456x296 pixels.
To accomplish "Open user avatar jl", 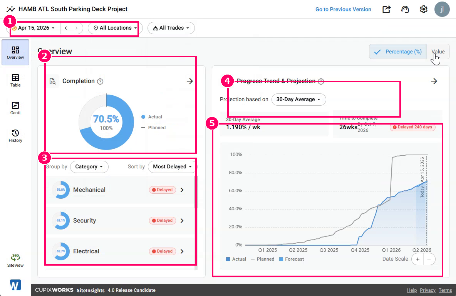I will (x=442, y=9).
